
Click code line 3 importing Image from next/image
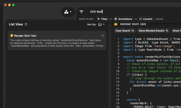[149, 46]
